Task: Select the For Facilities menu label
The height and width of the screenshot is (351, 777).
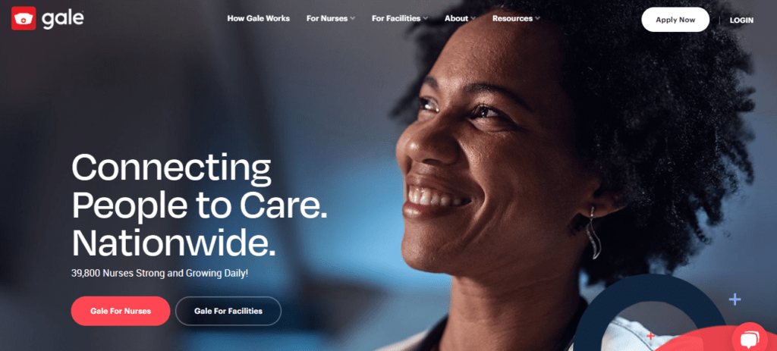Action: pos(396,18)
